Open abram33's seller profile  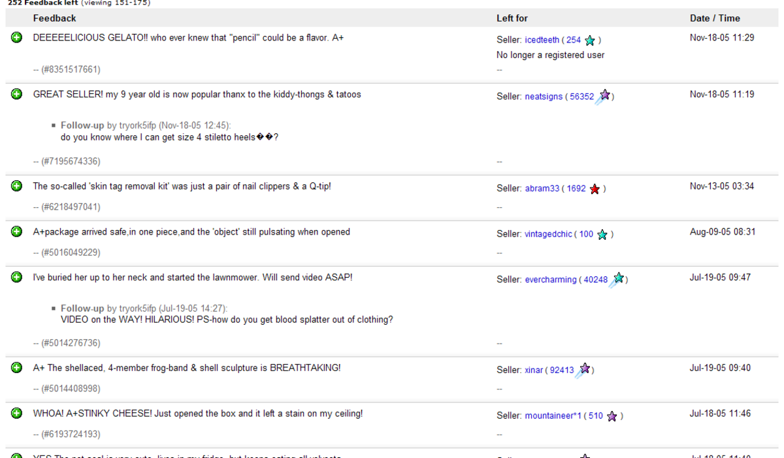pyautogui.click(x=542, y=188)
